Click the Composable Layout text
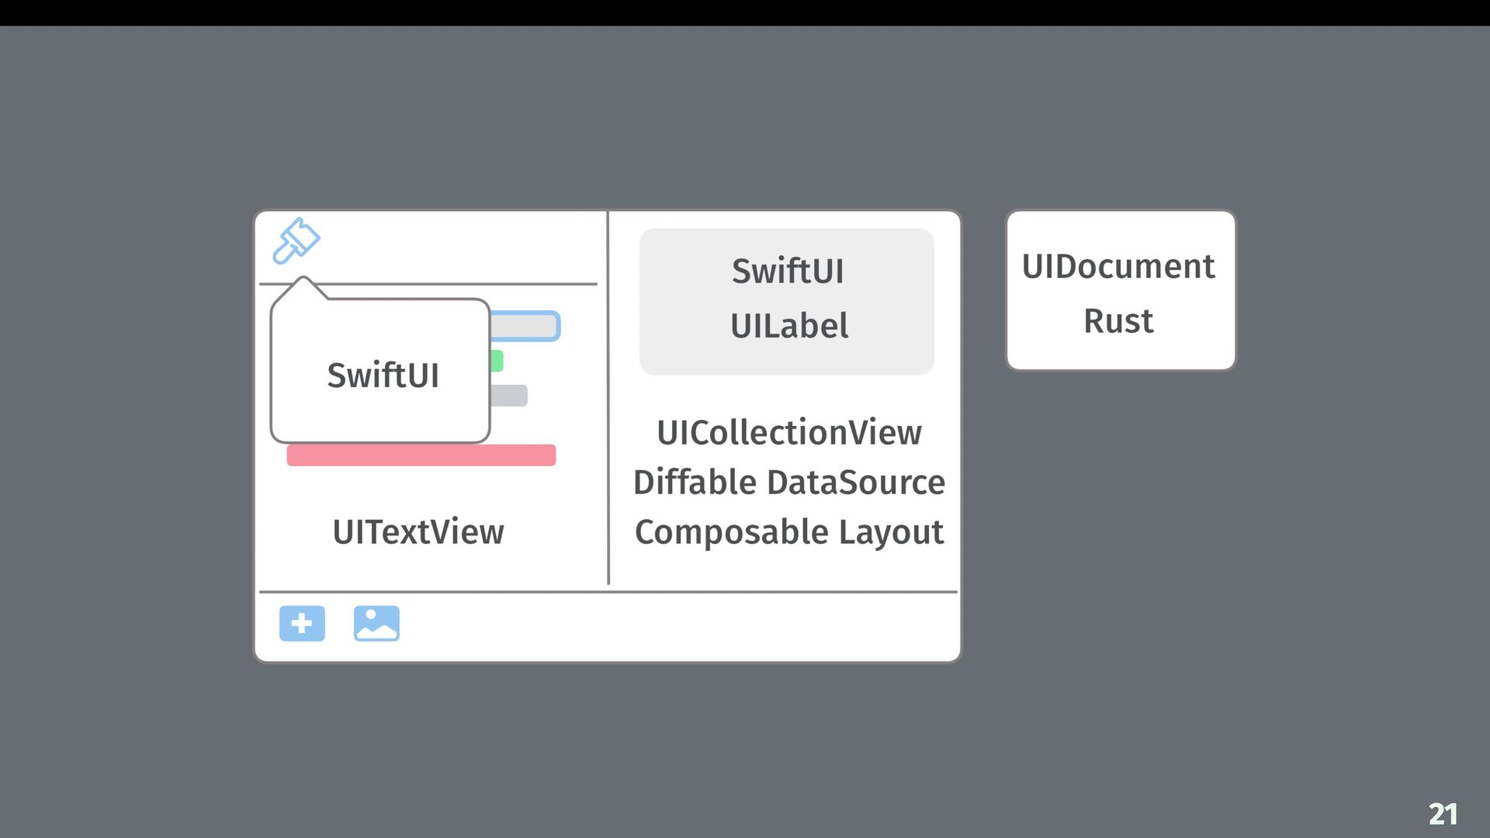The image size is (1490, 838). (x=789, y=532)
